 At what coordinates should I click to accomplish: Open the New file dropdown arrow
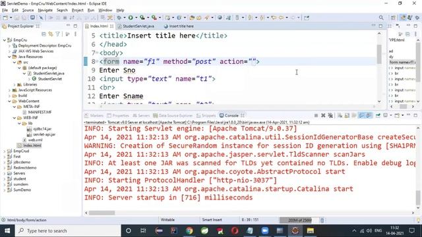(11, 18)
